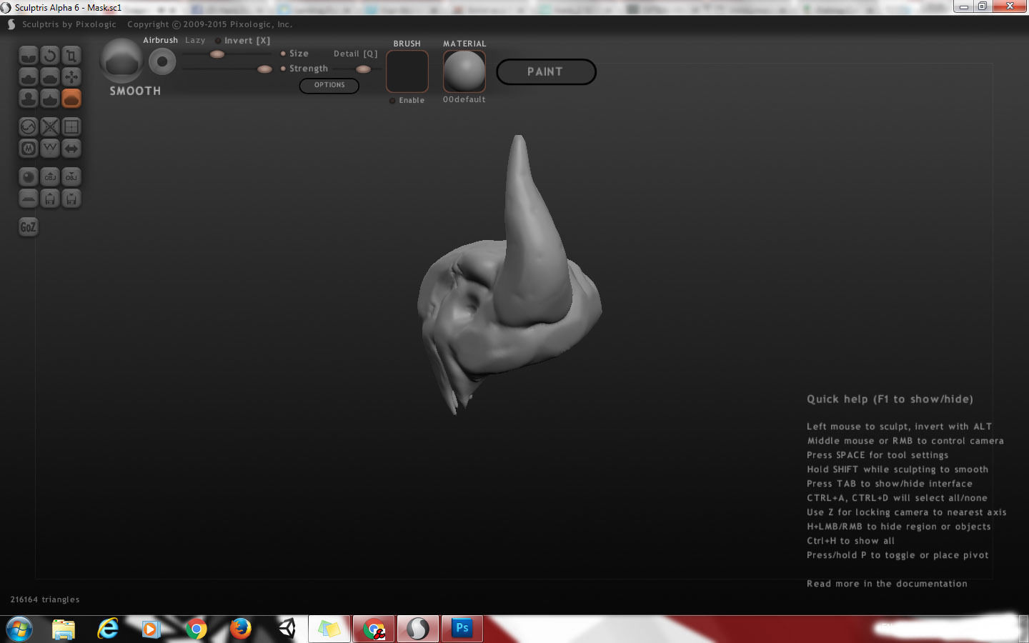Viewport: 1029px width, 643px height.
Task: Select the Draw sculpting tool
Action: pyautogui.click(x=29, y=76)
